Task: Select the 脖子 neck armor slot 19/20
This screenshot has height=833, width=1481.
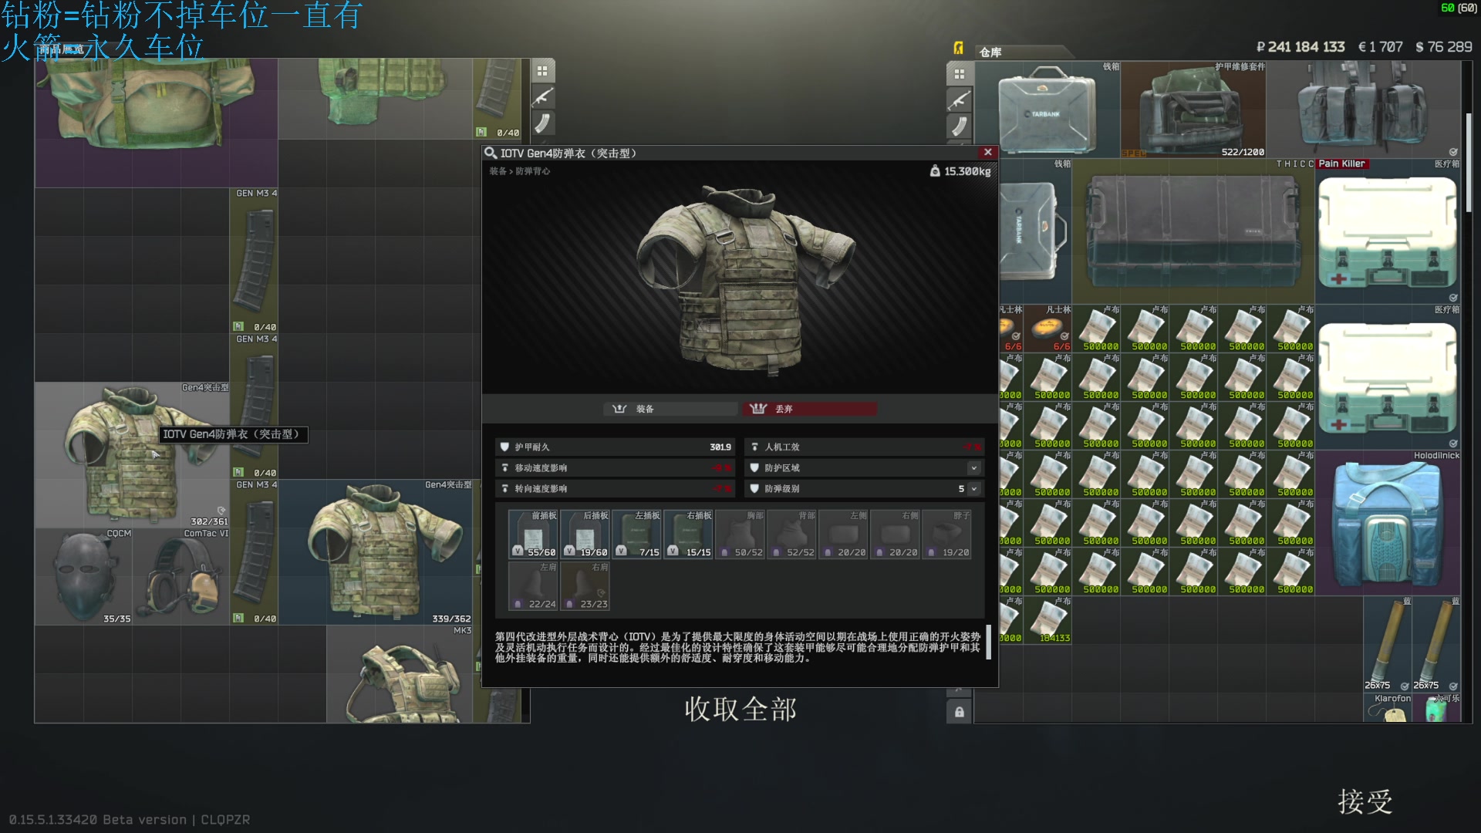Action: click(947, 534)
